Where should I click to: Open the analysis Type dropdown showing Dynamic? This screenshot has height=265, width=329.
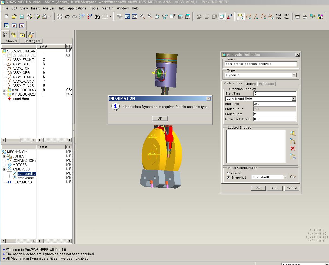point(294,75)
